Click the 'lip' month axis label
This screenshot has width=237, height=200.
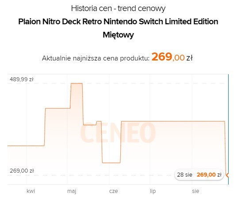(153, 191)
